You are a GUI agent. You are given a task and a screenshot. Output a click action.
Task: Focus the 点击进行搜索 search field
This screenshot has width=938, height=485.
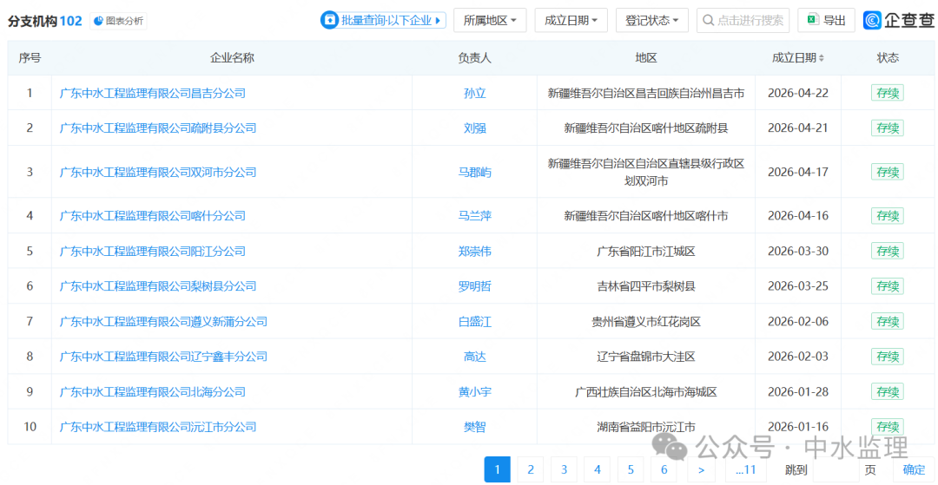(743, 20)
